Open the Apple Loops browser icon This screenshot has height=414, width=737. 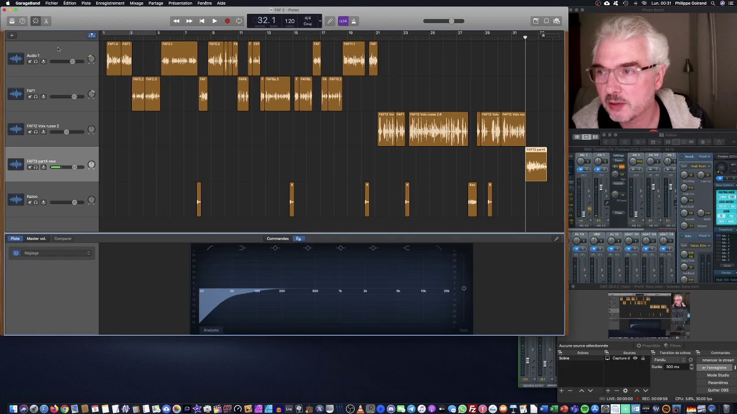[x=546, y=21]
